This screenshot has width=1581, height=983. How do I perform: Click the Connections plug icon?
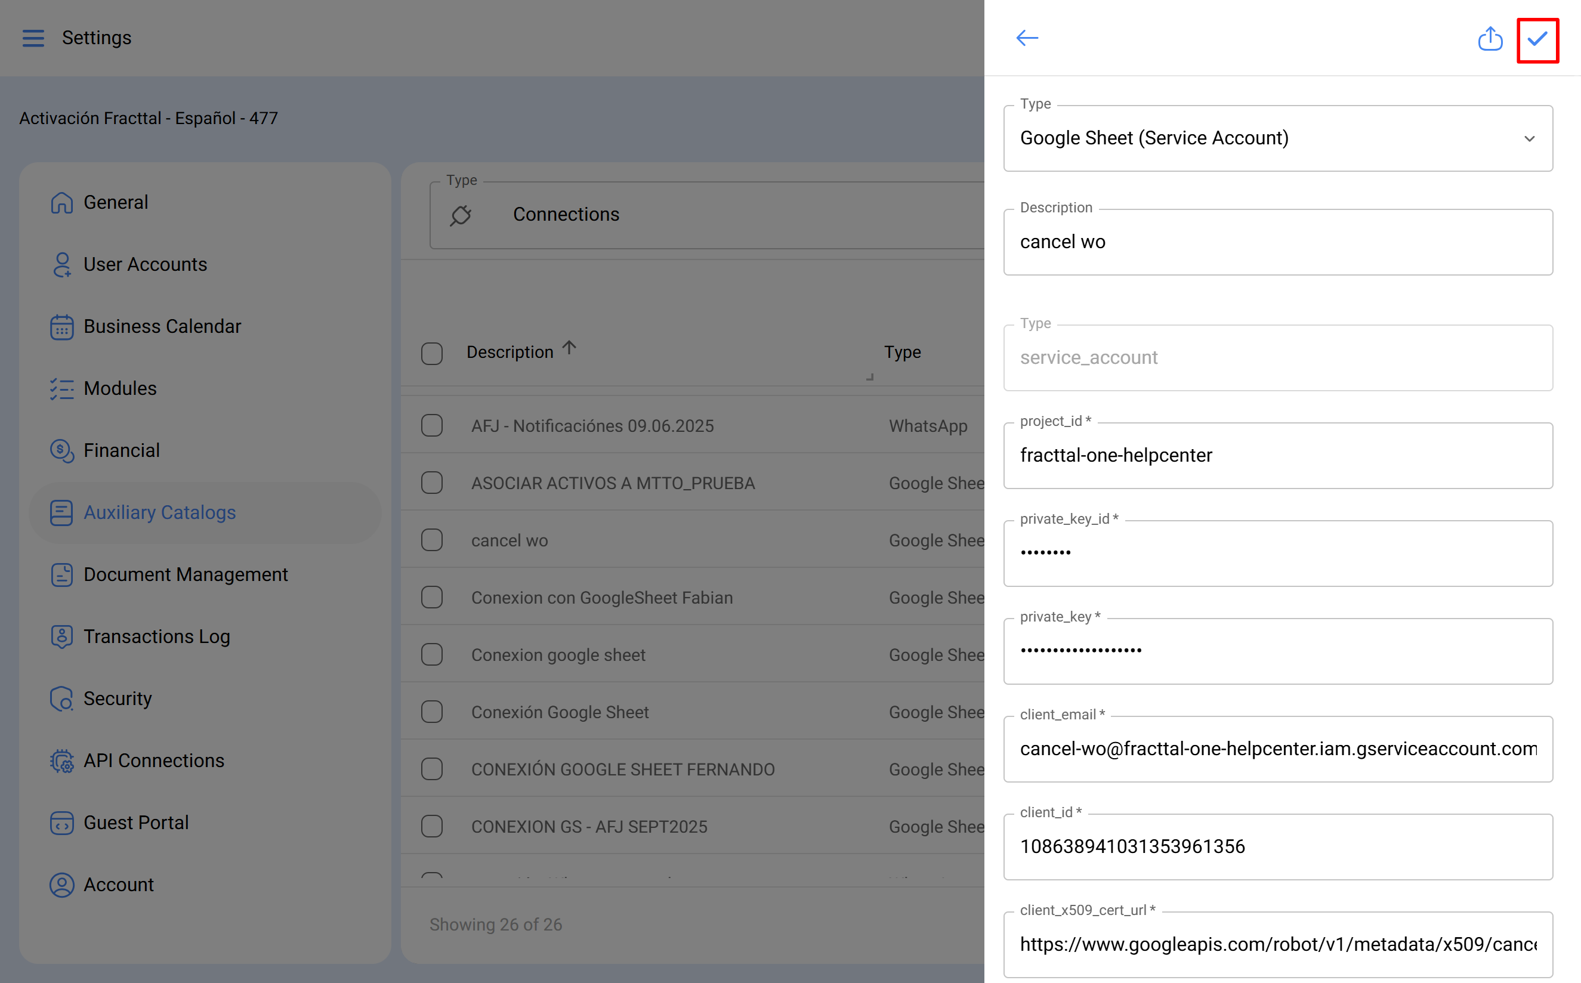[461, 215]
